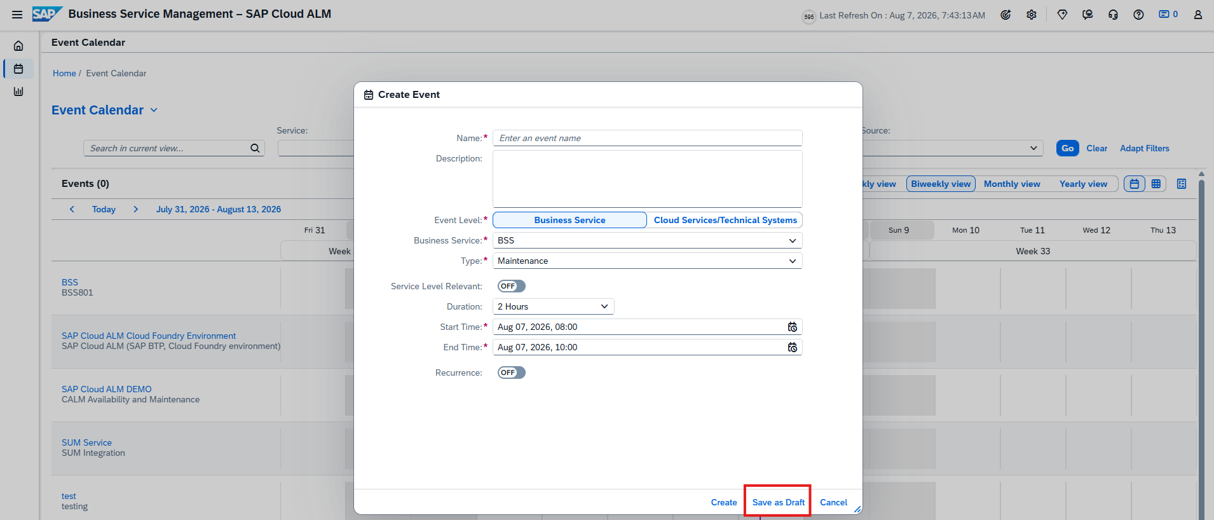
Task: Open the test service link
Action: point(69,496)
